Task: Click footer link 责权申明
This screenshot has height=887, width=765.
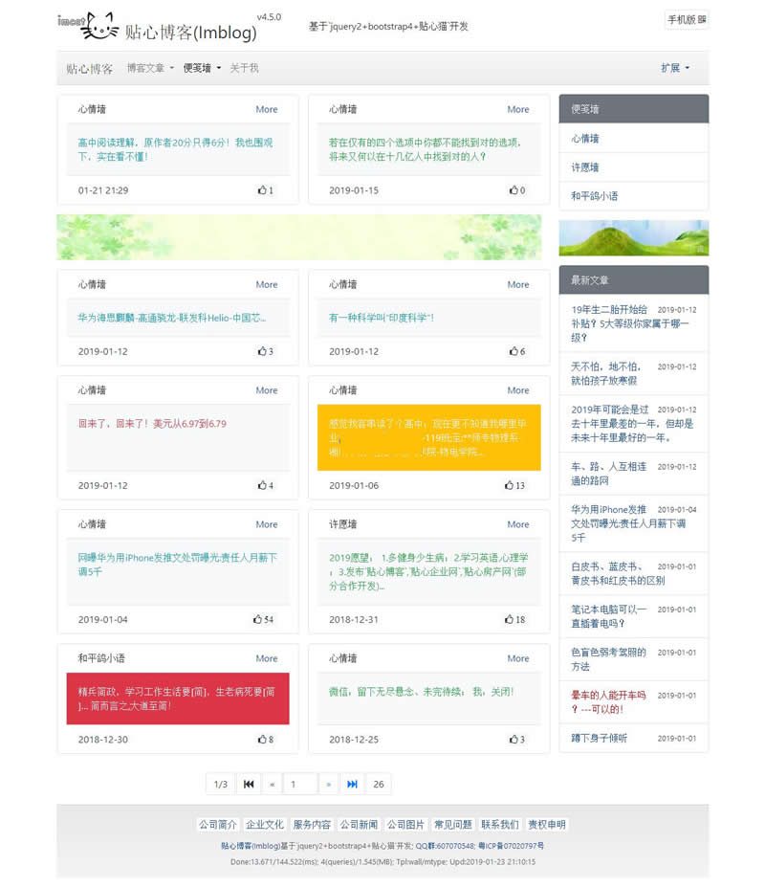Action: click(547, 825)
